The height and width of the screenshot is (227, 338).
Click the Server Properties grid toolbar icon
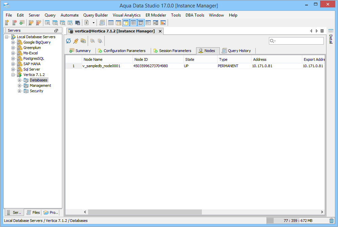(22, 23)
